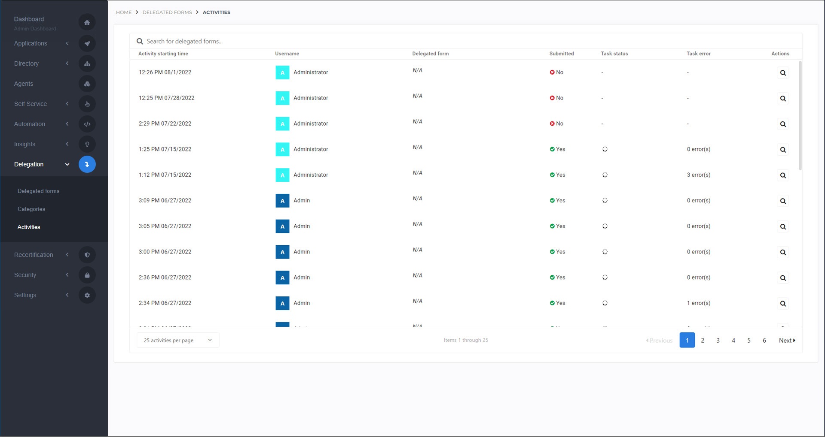
Task: View details of 12:26 PM 08/1/2022 activity
Action: (782, 73)
